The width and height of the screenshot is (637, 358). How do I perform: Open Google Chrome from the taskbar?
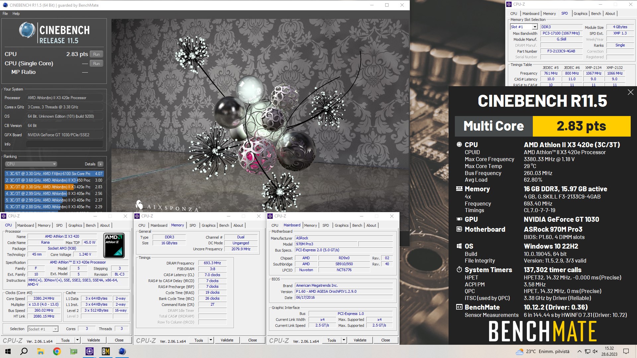pos(57,351)
